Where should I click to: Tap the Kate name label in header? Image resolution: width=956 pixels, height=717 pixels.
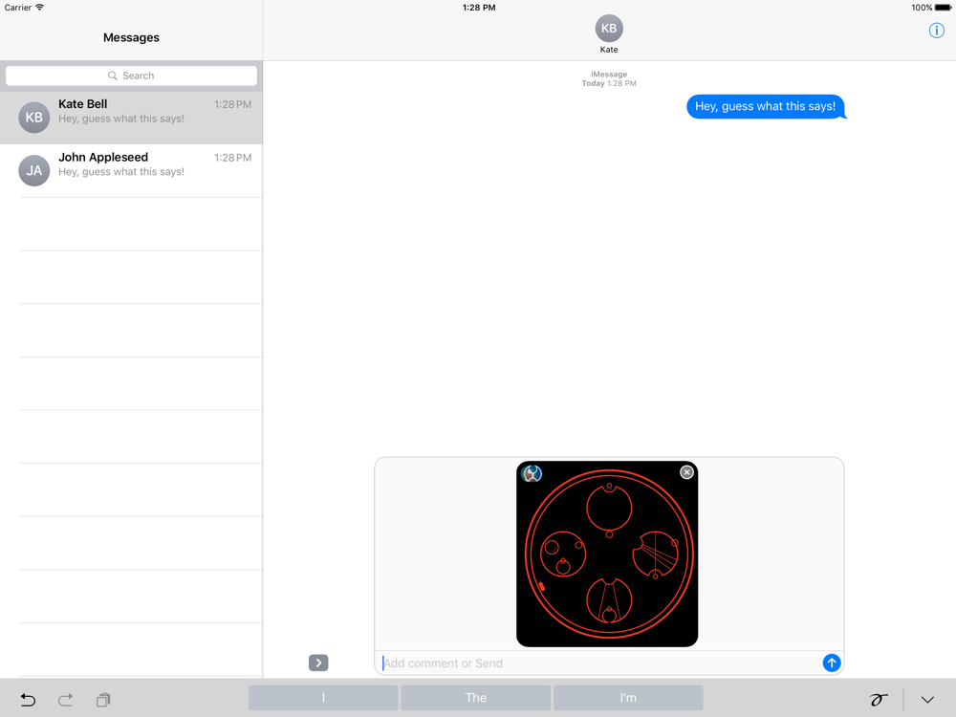tap(608, 50)
